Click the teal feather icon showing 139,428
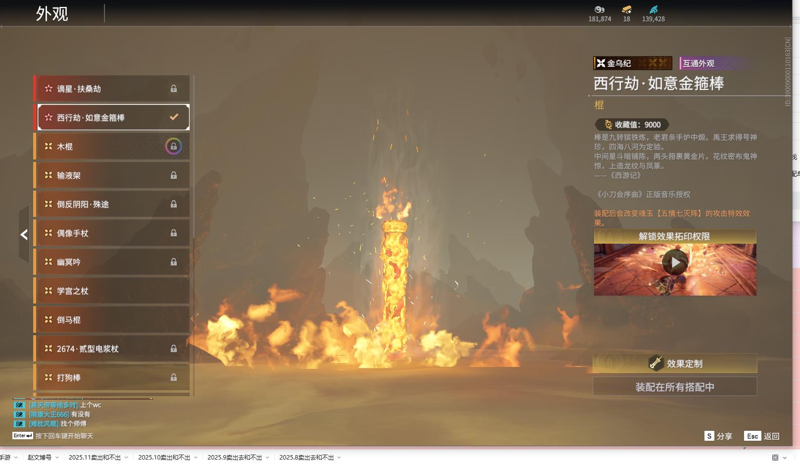Image resolution: width=800 pixels, height=465 pixels. point(653,9)
